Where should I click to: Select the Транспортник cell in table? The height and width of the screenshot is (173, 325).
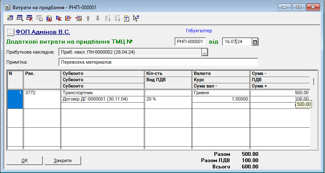pyautogui.click(x=102, y=93)
